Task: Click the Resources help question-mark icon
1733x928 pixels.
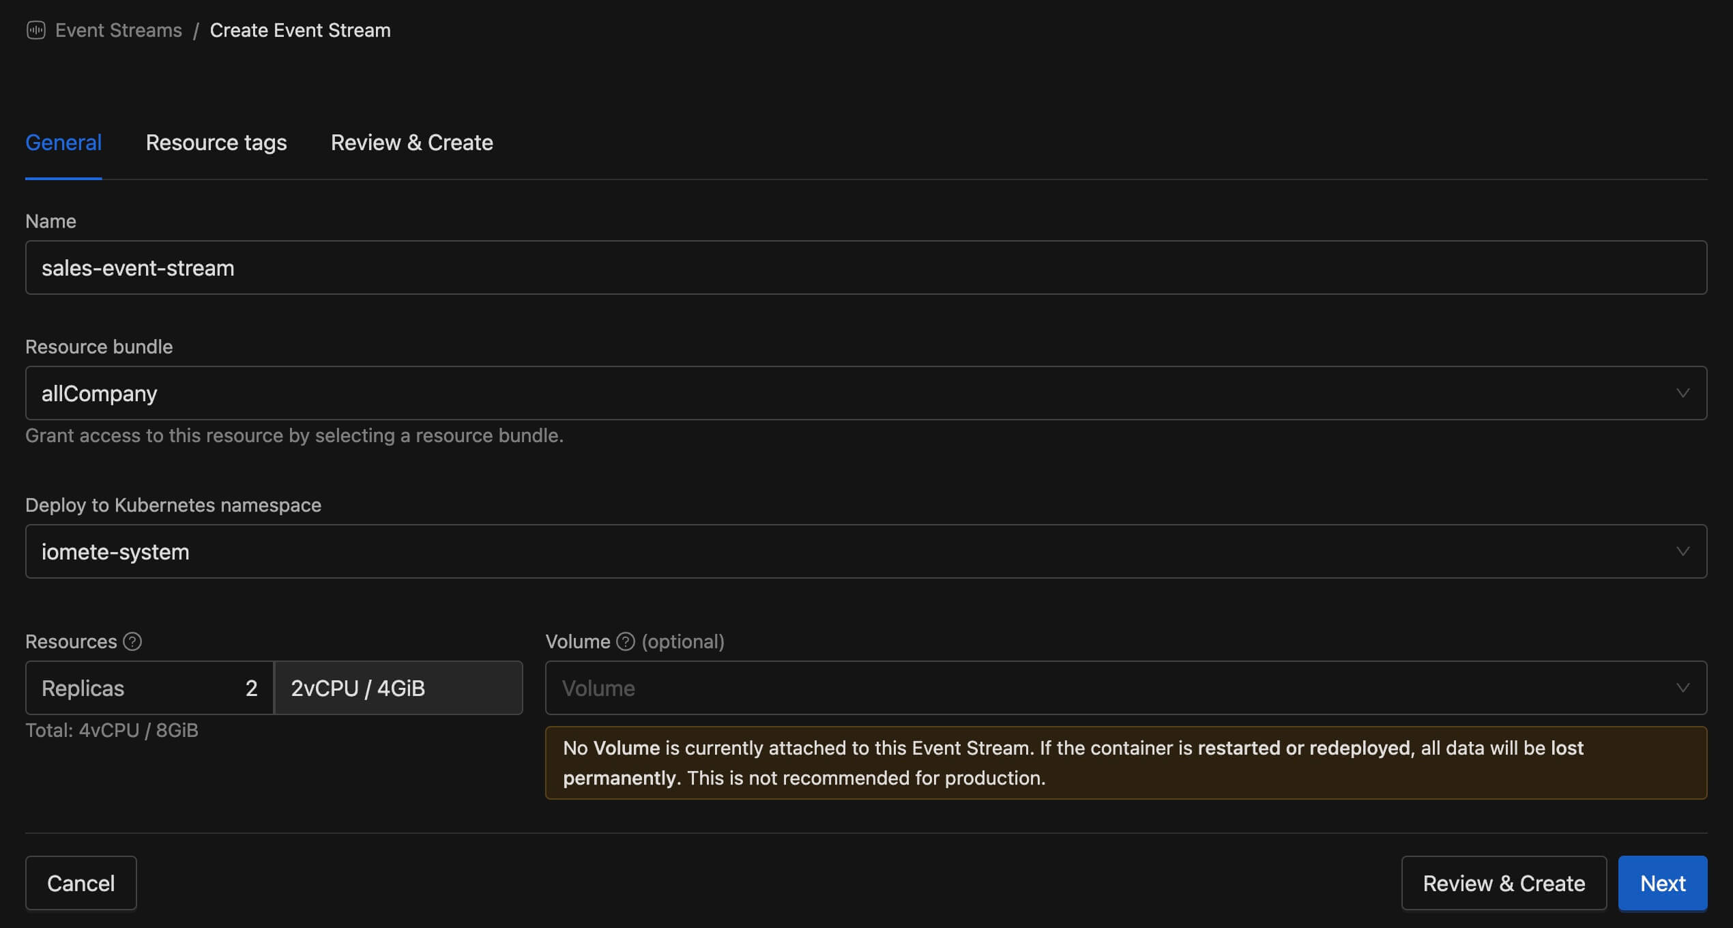Action: click(x=132, y=641)
